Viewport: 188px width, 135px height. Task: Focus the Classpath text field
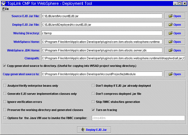pyautogui.click(x=113, y=58)
